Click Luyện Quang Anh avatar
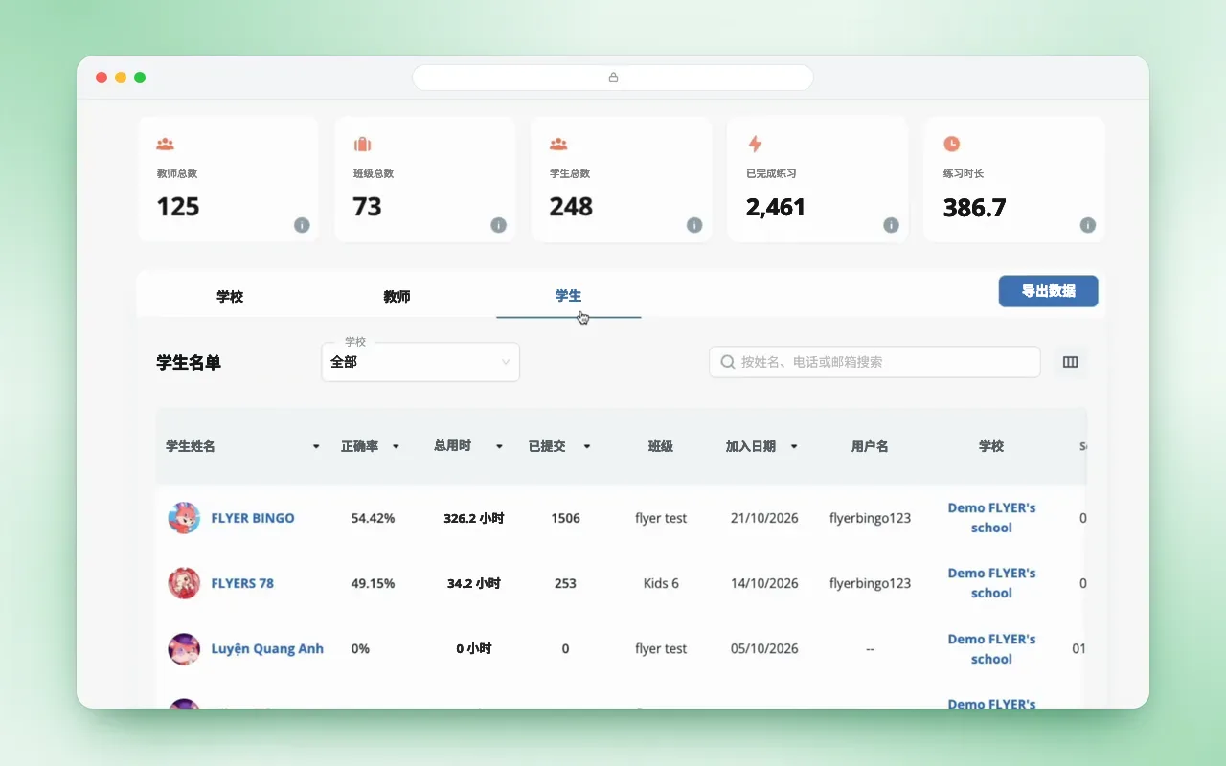1226x766 pixels. 184,648
